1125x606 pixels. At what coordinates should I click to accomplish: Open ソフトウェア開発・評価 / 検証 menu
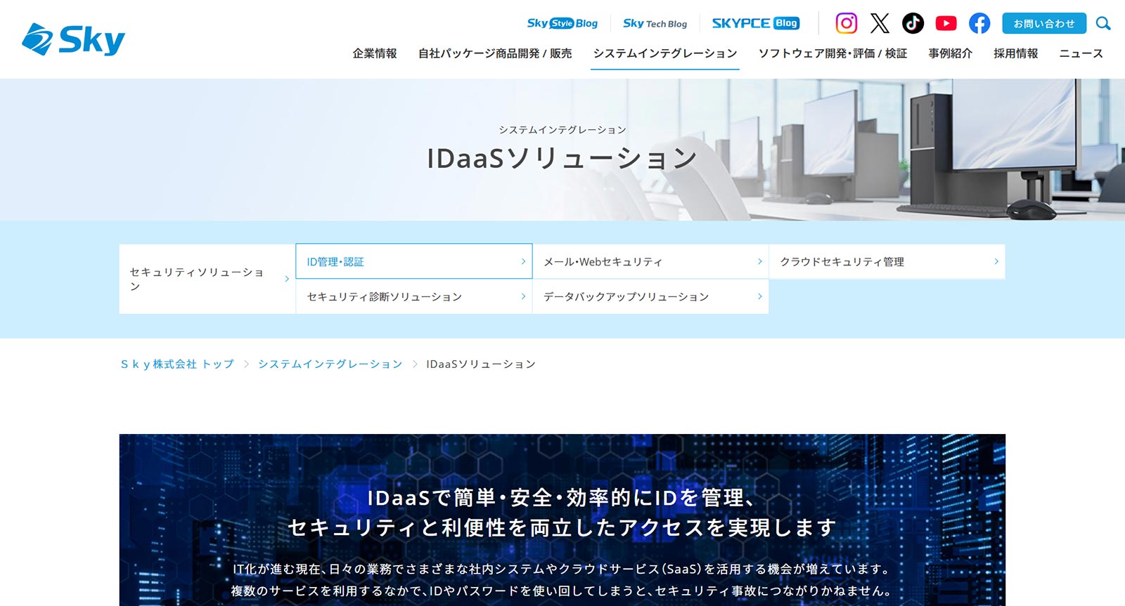pos(832,53)
